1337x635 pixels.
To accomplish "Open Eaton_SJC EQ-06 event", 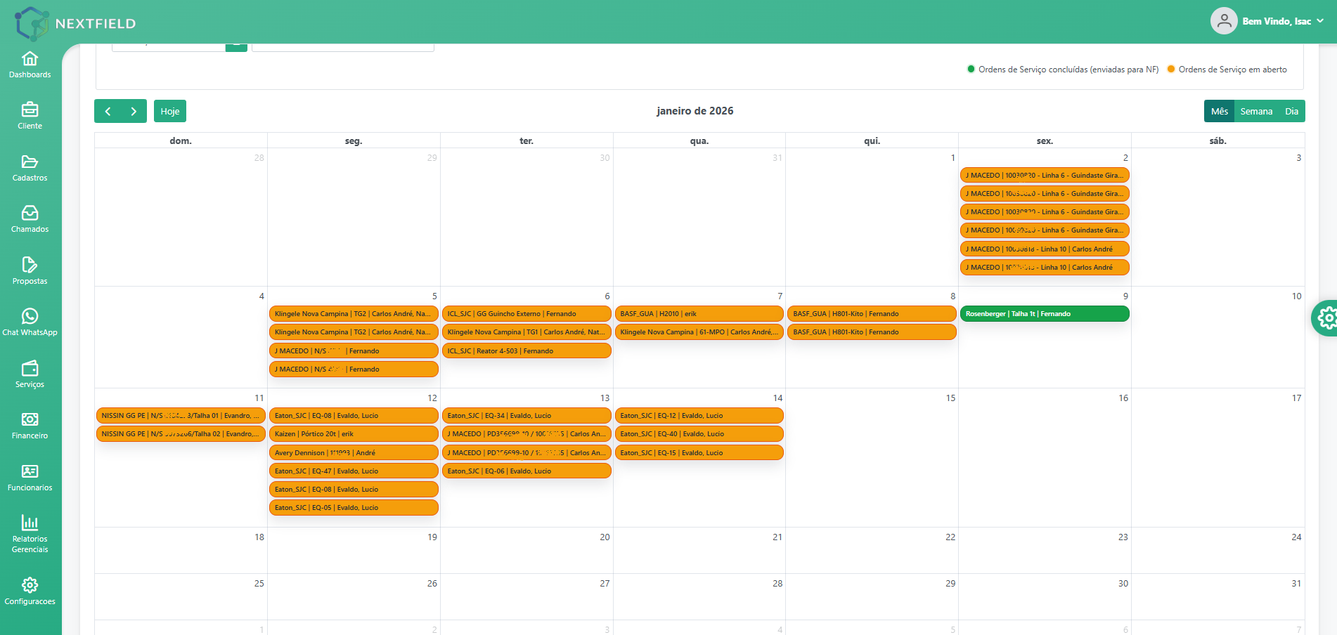I will (527, 471).
